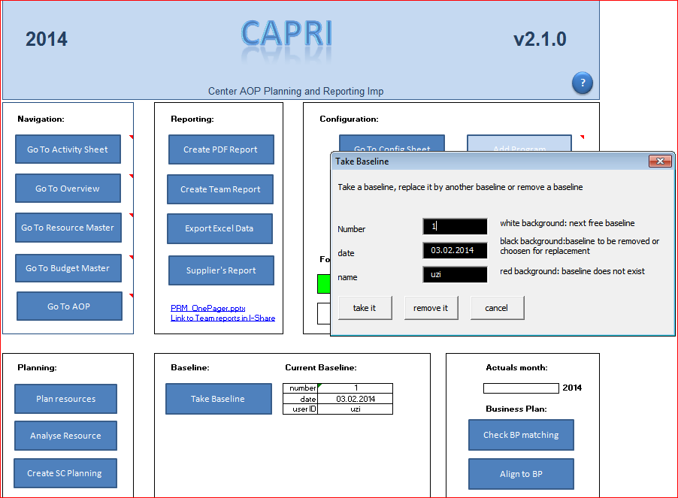Close the Take Baseline dialog
This screenshot has width=678, height=498.
[x=660, y=161]
